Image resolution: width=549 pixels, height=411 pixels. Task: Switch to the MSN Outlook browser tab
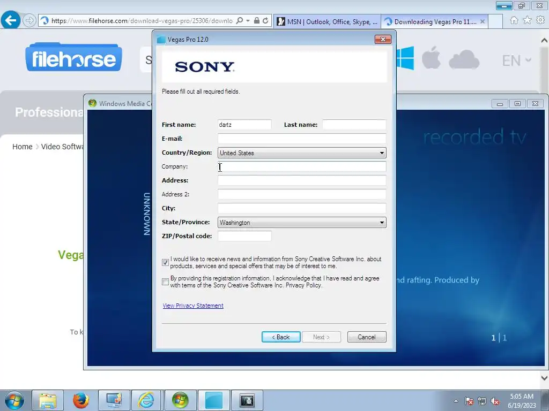327,21
